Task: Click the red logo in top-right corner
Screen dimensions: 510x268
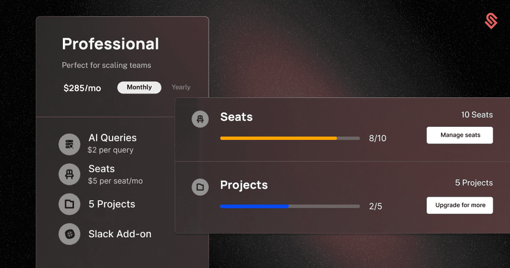Action: pyautogui.click(x=491, y=22)
